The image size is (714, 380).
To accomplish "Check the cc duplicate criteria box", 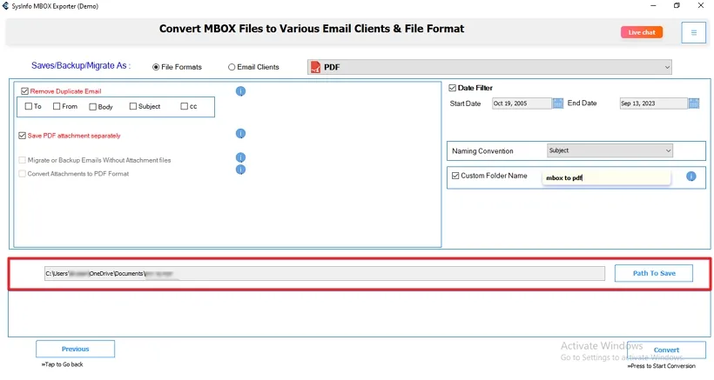I will (185, 106).
